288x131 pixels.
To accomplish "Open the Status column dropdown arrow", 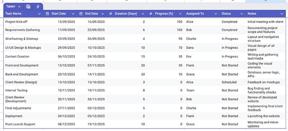I will [x=242, y=14].
